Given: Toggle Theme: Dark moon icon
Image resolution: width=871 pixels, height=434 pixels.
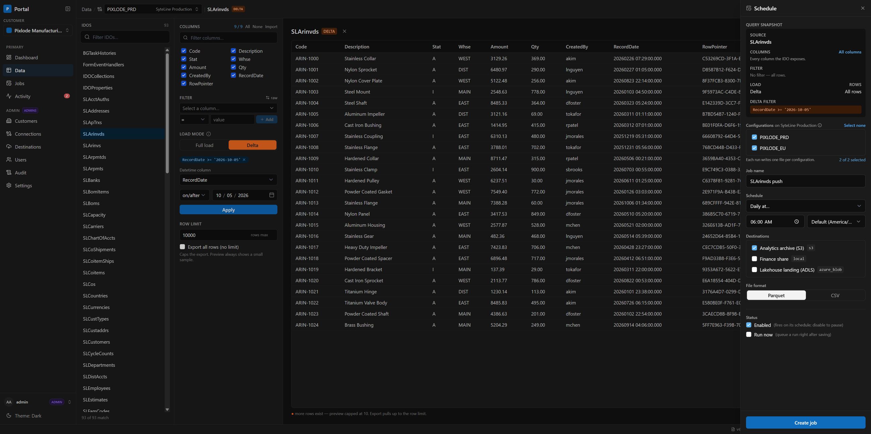Looking at the screenshot, I should coord(9,416).
